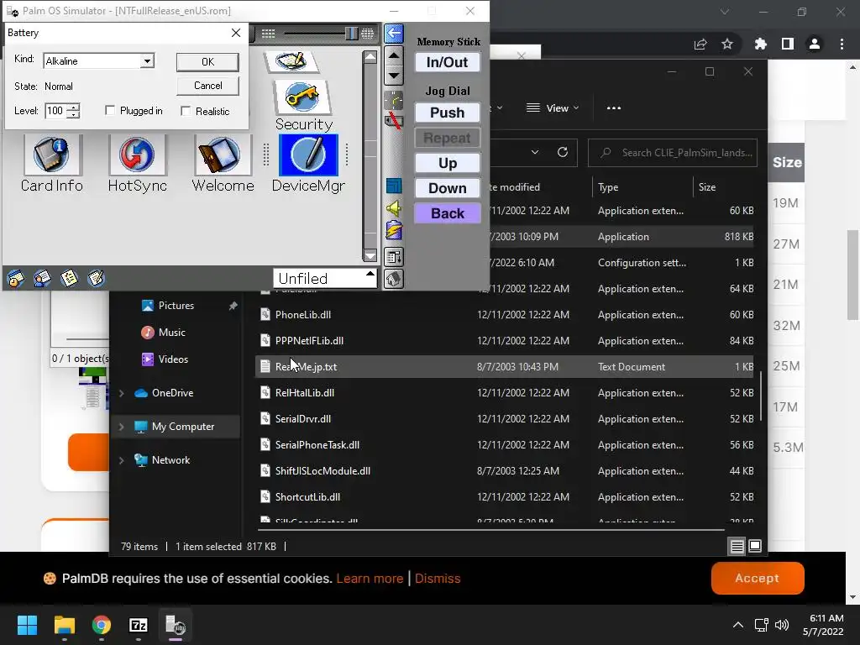Expand the OneDrive tree node
This screenshot has width=860, height=645.
(121, 393)
